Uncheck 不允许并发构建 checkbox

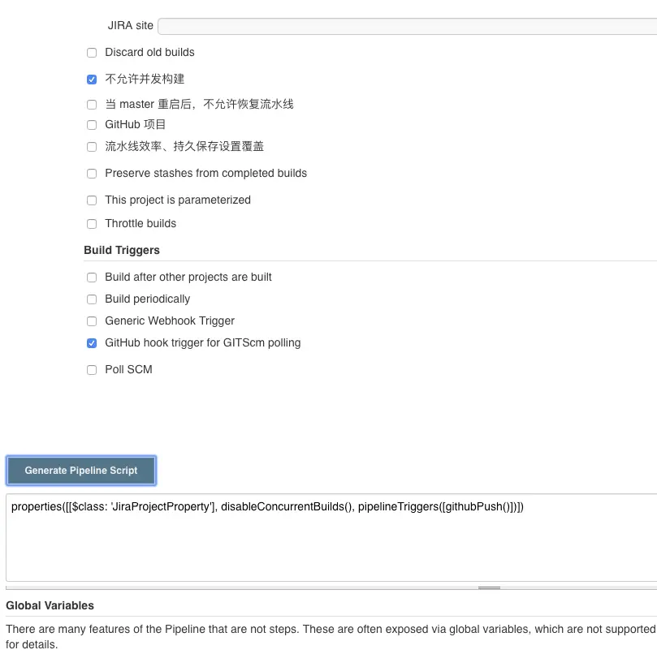(91, 80)
